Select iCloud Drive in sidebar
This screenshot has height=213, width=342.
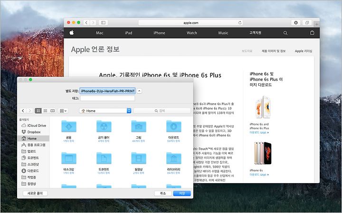pyautogui.click(x=34, y=125)
